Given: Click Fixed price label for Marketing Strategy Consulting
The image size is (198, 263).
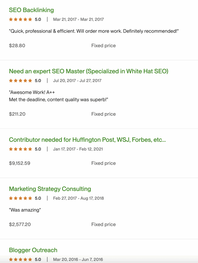Looking at the screenshot, I should [x=103, y=224].
